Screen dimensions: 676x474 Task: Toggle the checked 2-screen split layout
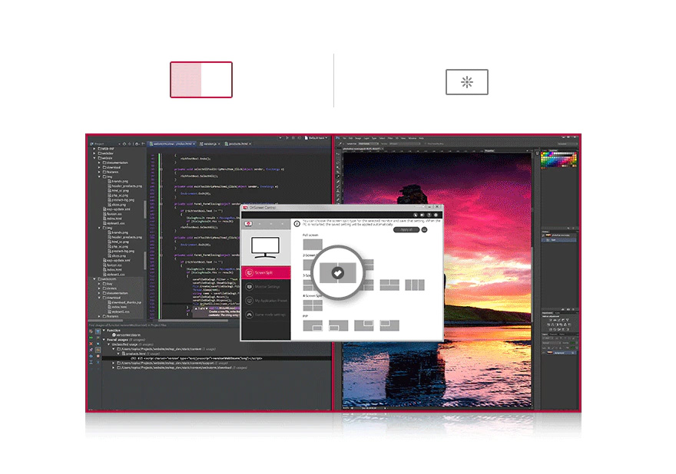(336, 272)
